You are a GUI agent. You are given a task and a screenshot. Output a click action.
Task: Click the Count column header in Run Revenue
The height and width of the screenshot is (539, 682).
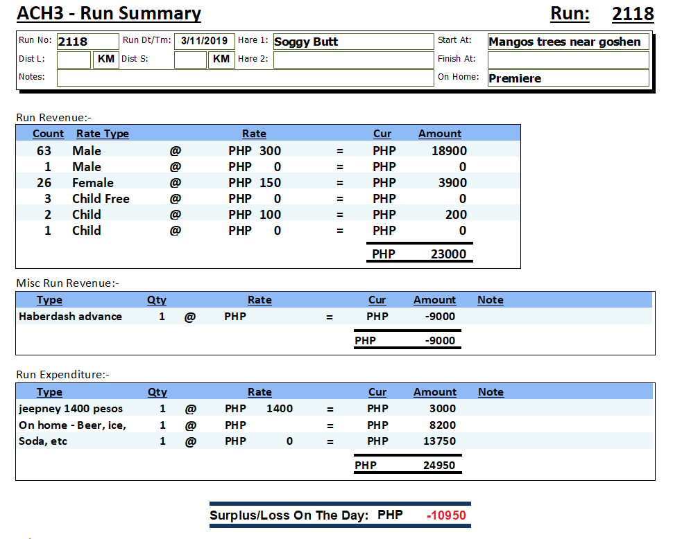48,134
